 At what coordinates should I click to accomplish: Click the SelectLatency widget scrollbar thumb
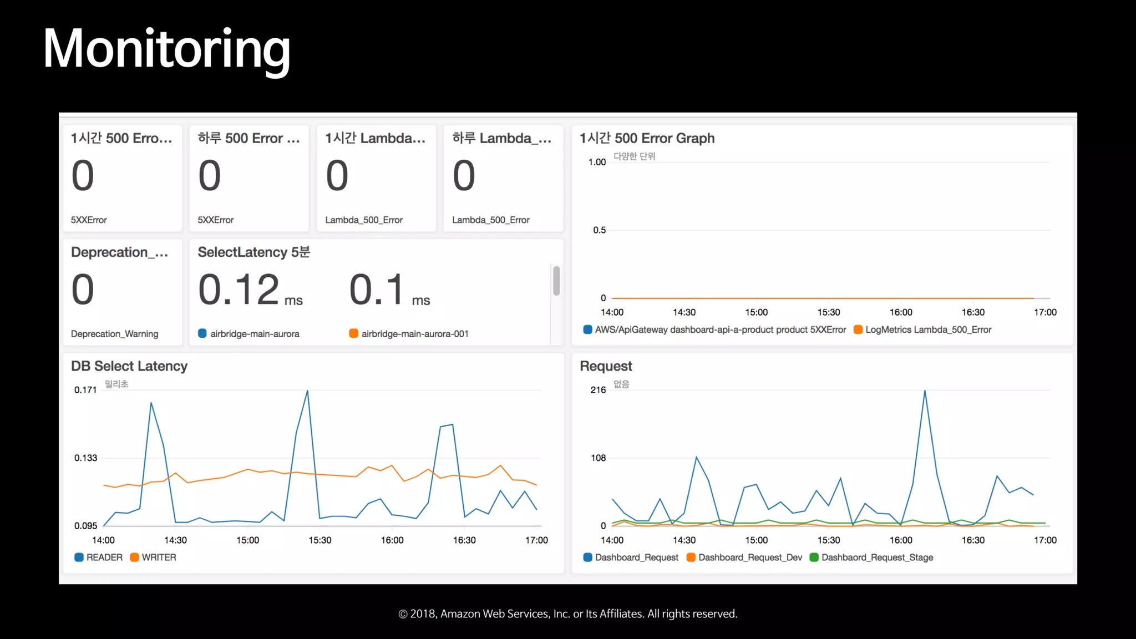[556, 281]
